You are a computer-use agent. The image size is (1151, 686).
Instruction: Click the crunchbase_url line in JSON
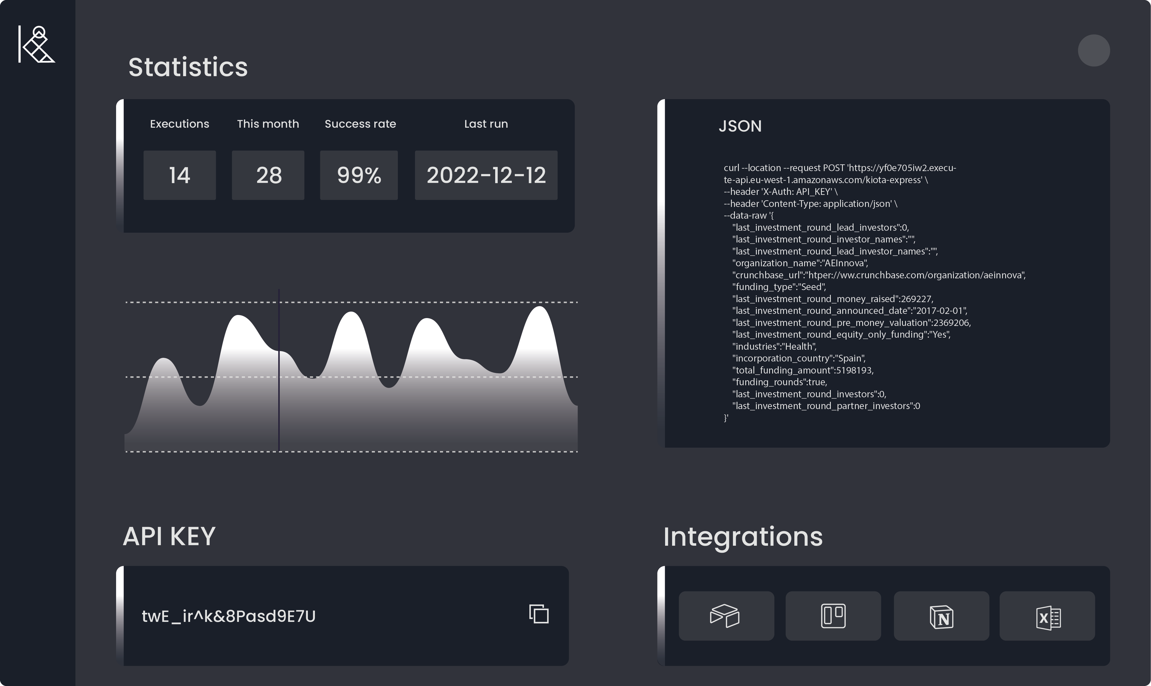(x=878, y=275)
